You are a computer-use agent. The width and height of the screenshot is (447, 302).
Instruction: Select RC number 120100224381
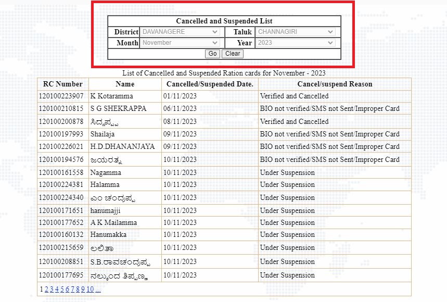[61, 185]
